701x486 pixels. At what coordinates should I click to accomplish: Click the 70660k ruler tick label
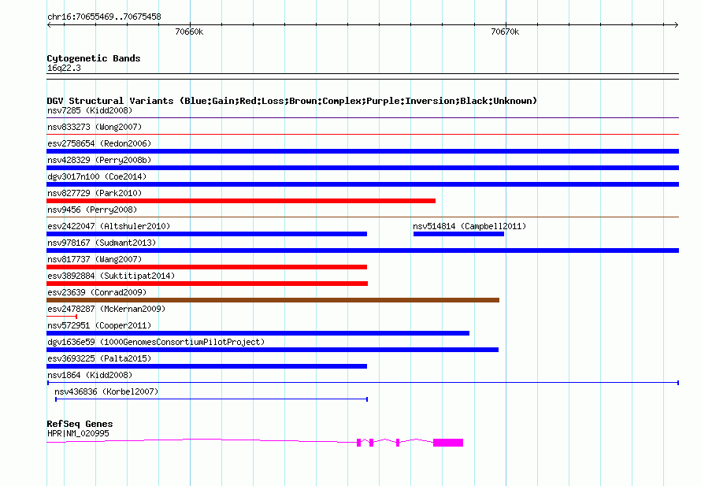(x=189, y=32)
